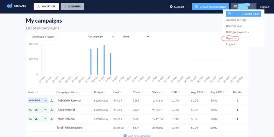Sort by Cost column arrows

(121, 92)
